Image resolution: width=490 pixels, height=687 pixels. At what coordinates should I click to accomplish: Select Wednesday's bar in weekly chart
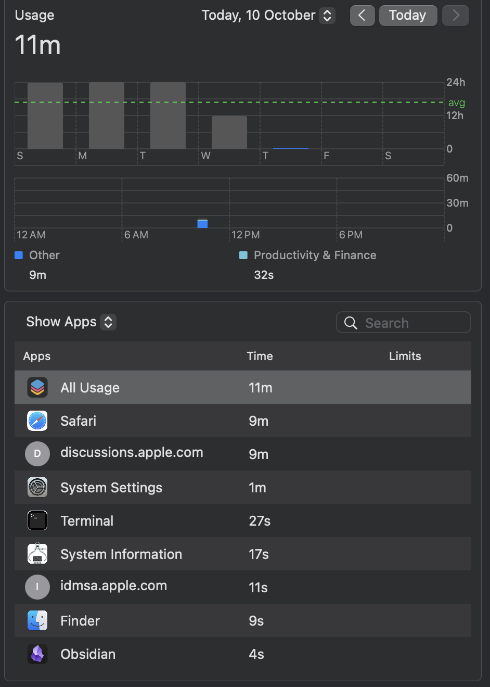click(x=229, y=132)
